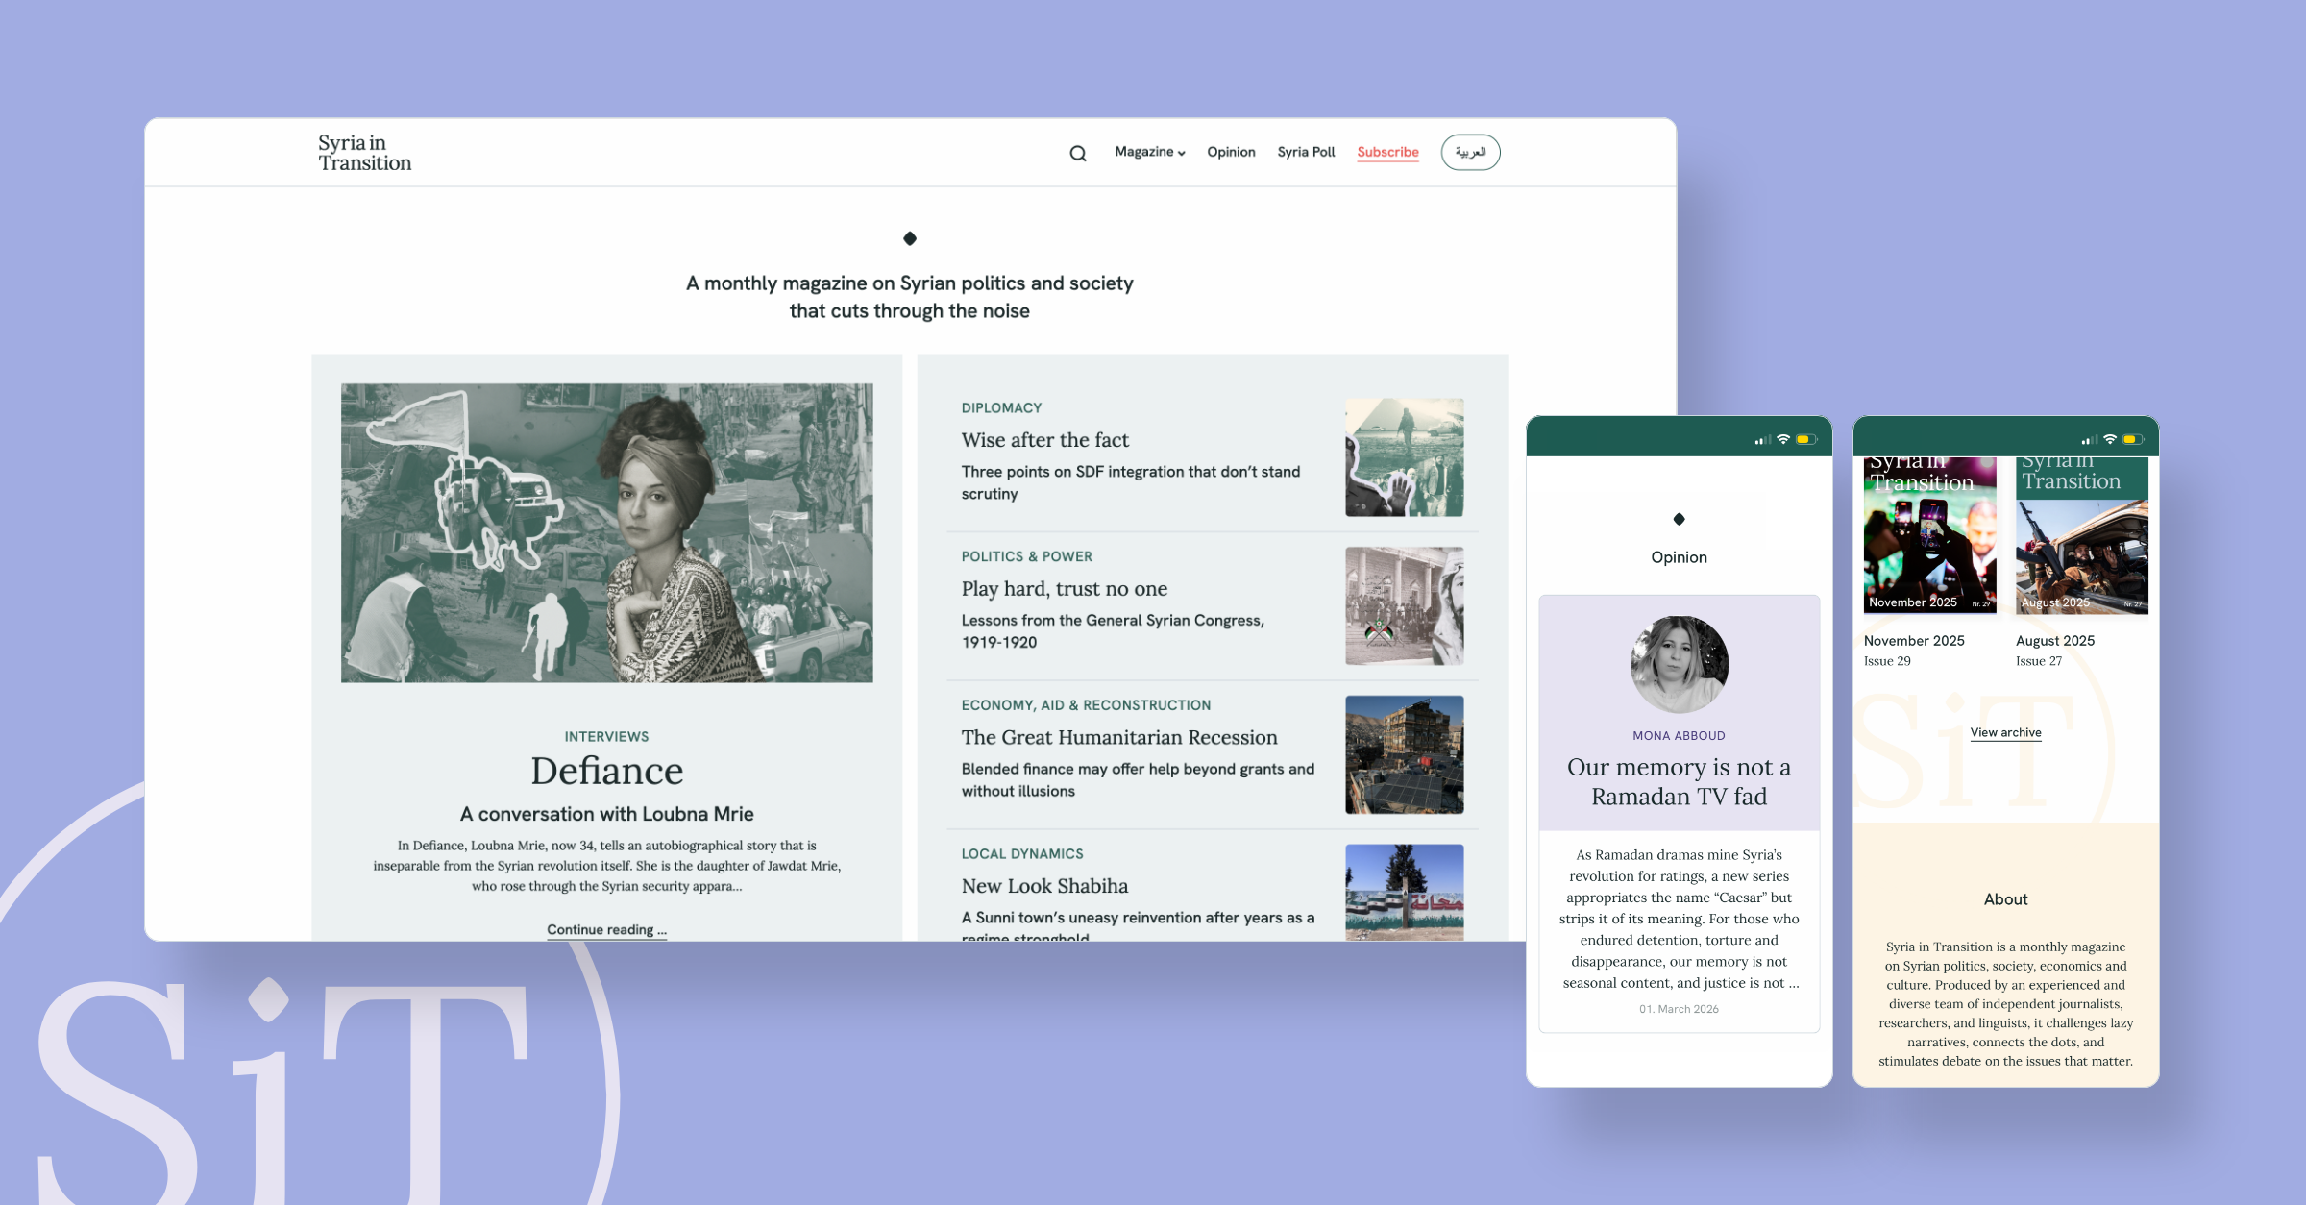Open the Defiance headline
This screenshot has width=2306, height=1205.
(x=607, y=771)
